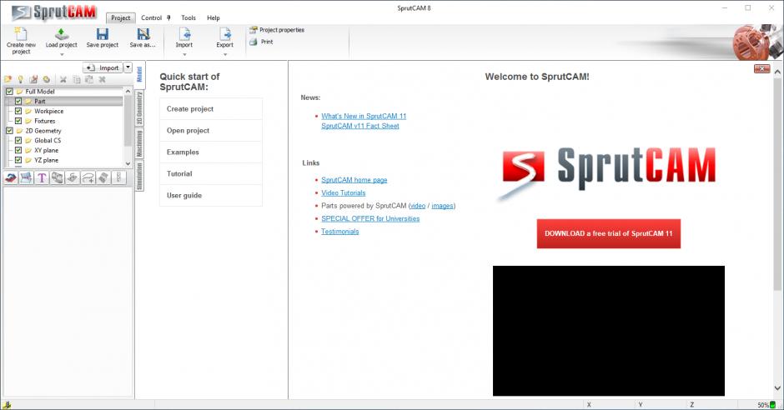784x410 pixels.
Task: Click the Save project floppy icon
Action: click(103, 34)
